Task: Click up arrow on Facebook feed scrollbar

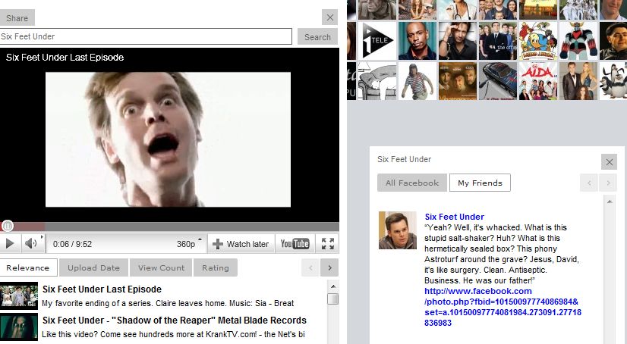Action: (x=610, y=202)
